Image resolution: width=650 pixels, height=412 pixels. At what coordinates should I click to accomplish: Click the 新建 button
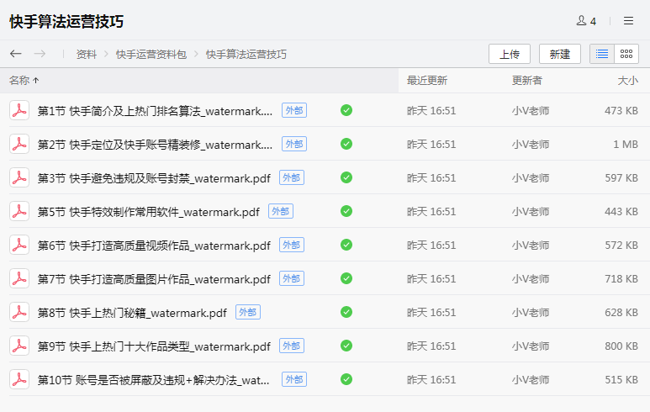pos(560,54)
